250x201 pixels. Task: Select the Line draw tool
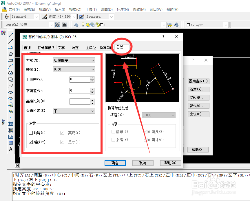click(11, 35)
